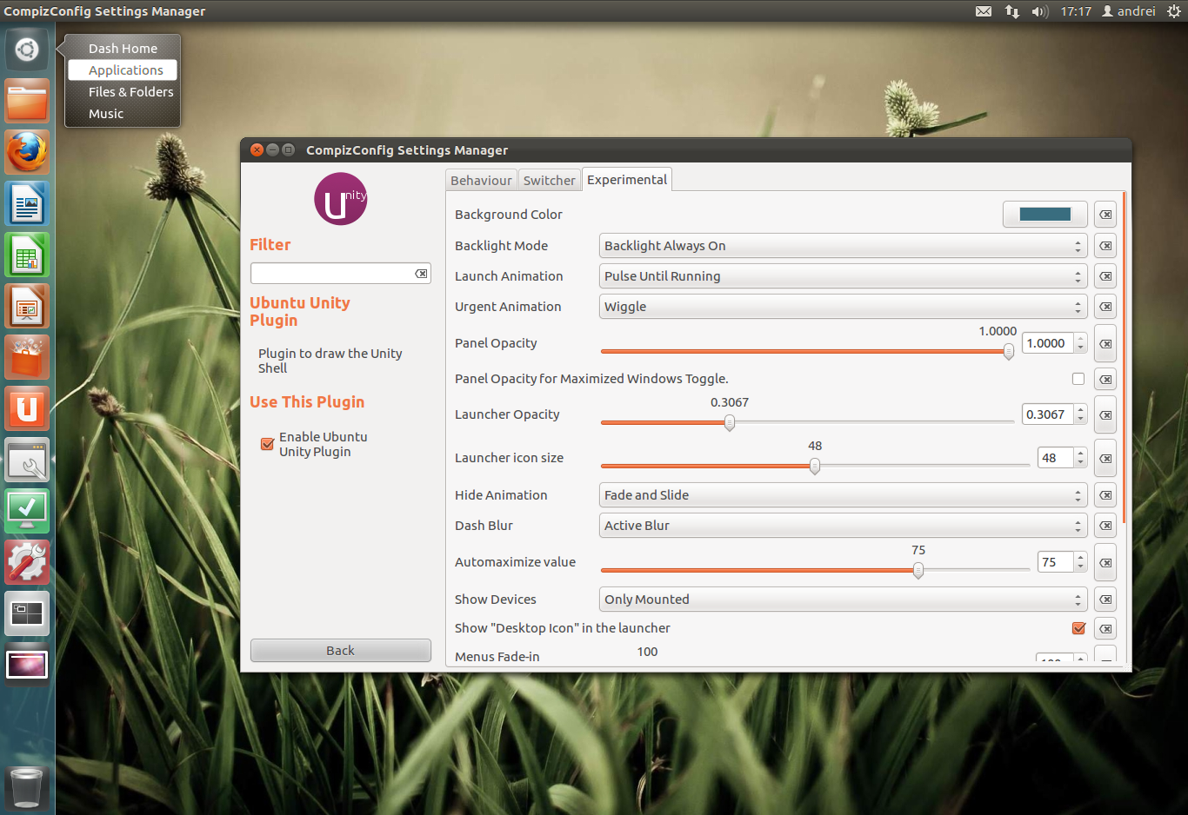Open the Hide Animation dropdown
Image resolution: width=1188 pixels, height=815 pixels.
(x=841, y=494)
